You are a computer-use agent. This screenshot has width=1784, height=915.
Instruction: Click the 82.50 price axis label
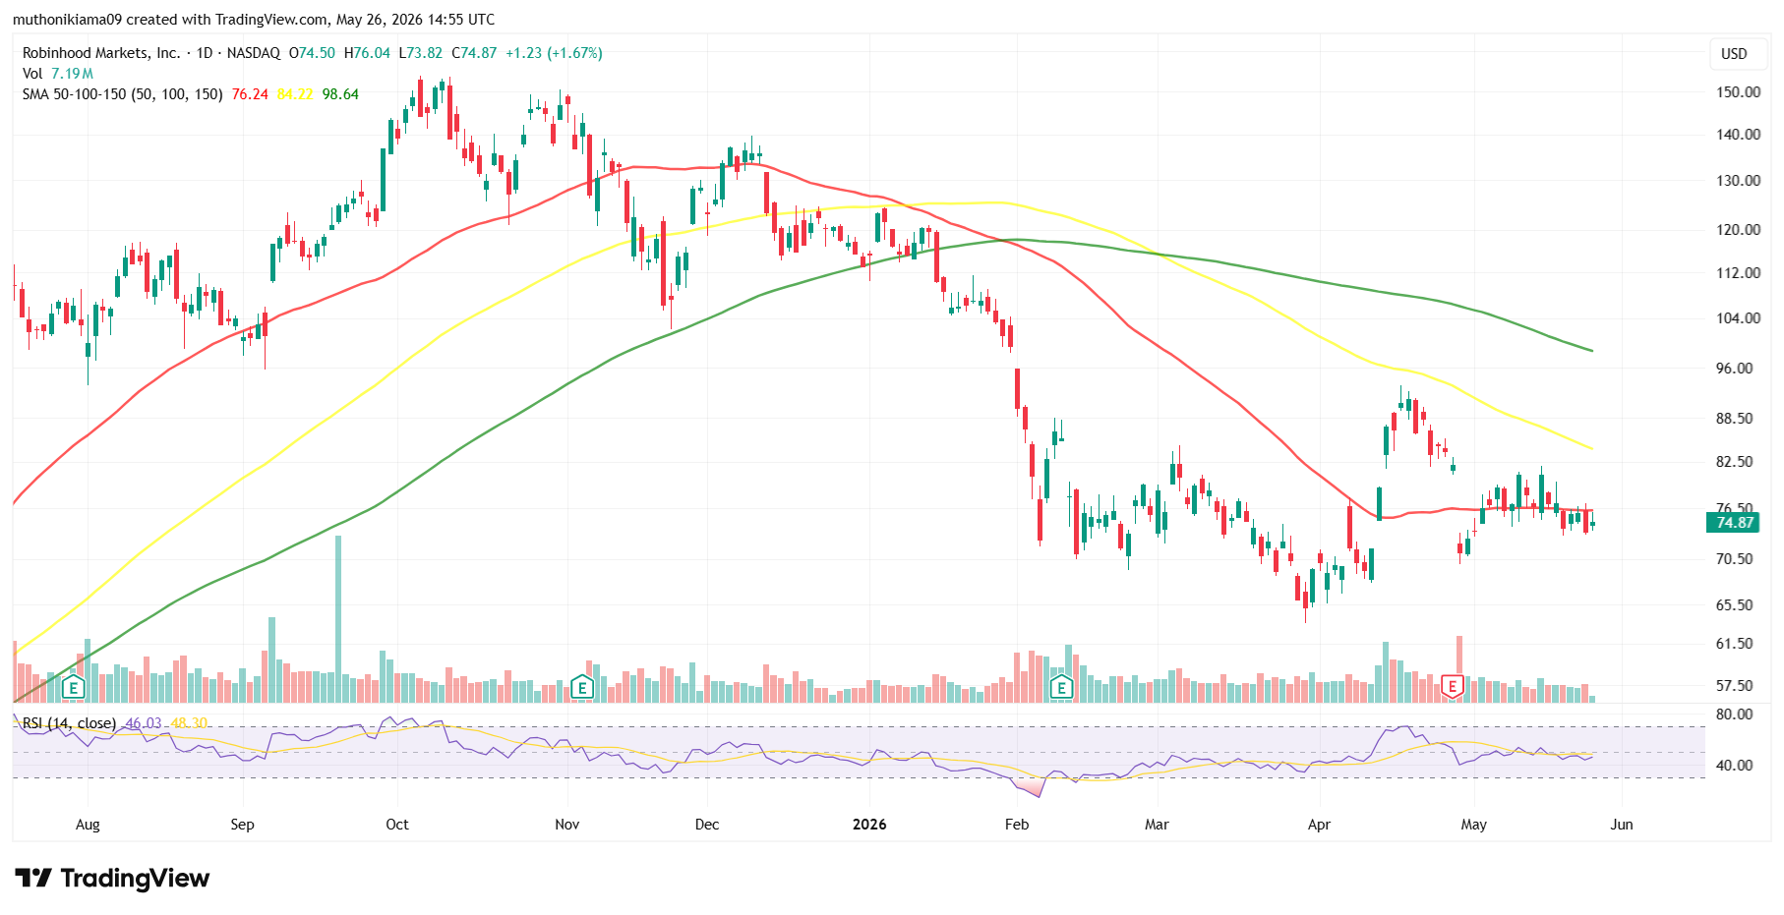[x=1735, y=462]
